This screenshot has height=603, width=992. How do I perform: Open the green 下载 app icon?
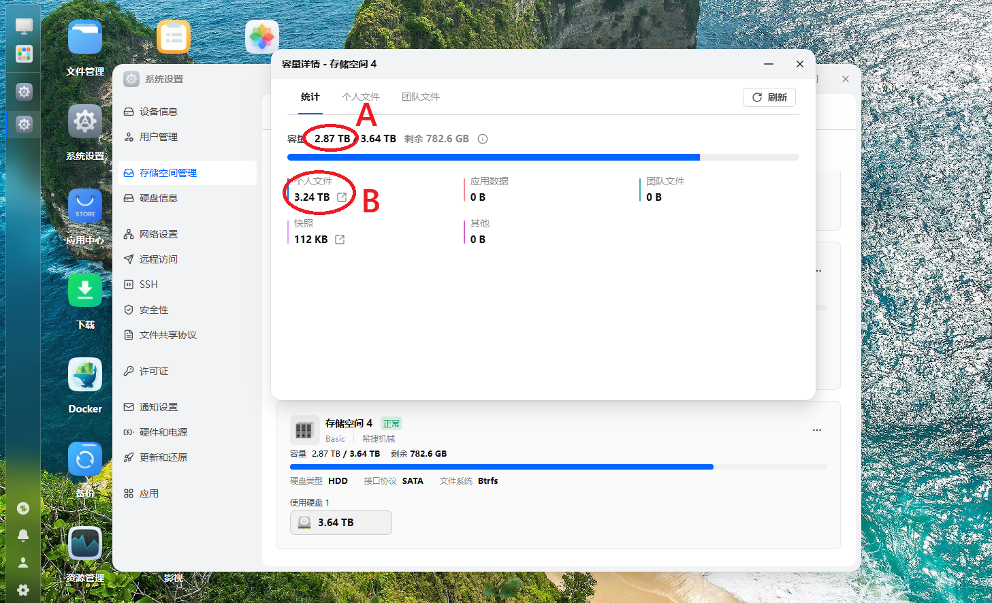85,290
